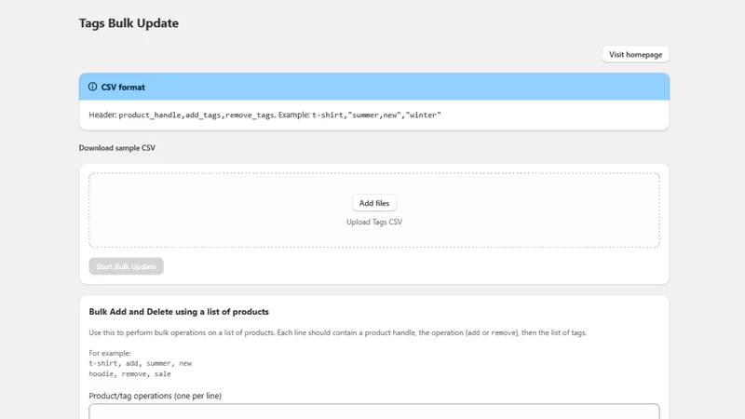This screenshot has width=745, height=419.
Task: Click the heading Bulk Add and Delete using a list of products
Action: [x=179, y=312]
